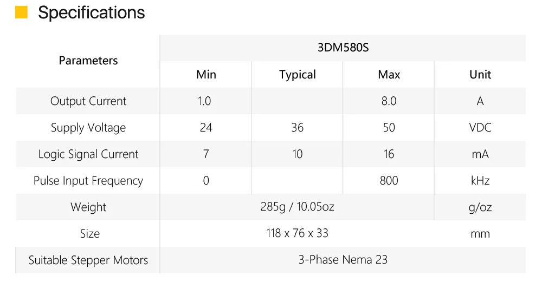Click the Parameters column header

pos(88,61)
